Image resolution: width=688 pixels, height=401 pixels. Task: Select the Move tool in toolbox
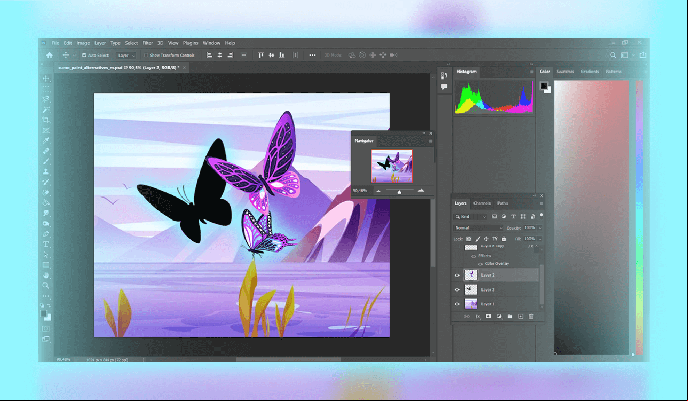pos(46,78)
